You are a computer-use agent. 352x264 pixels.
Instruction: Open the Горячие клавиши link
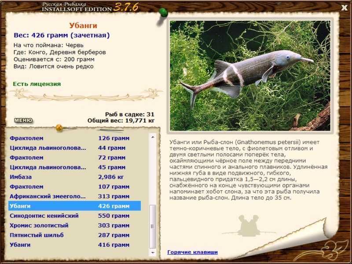[192, 252]
